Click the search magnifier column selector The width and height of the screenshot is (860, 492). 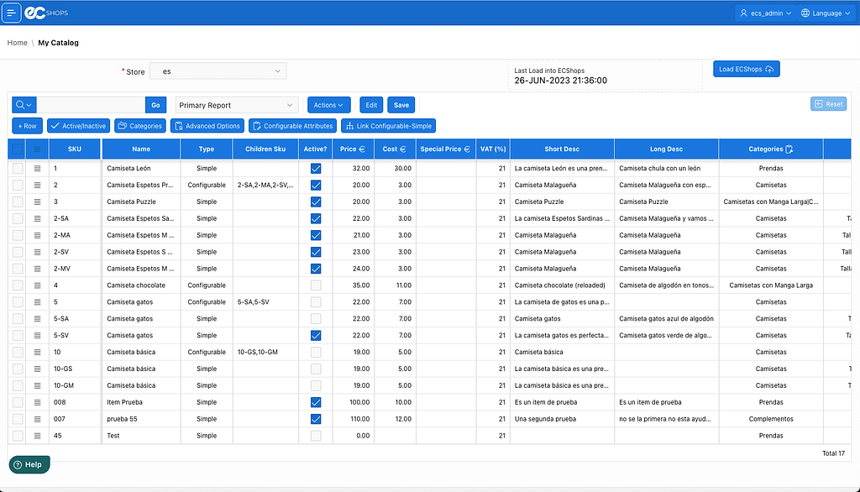click(24, 105)
